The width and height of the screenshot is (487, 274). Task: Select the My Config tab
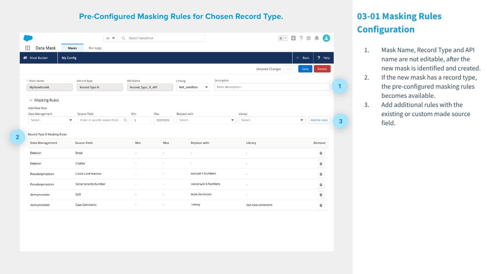click(69, 58)
